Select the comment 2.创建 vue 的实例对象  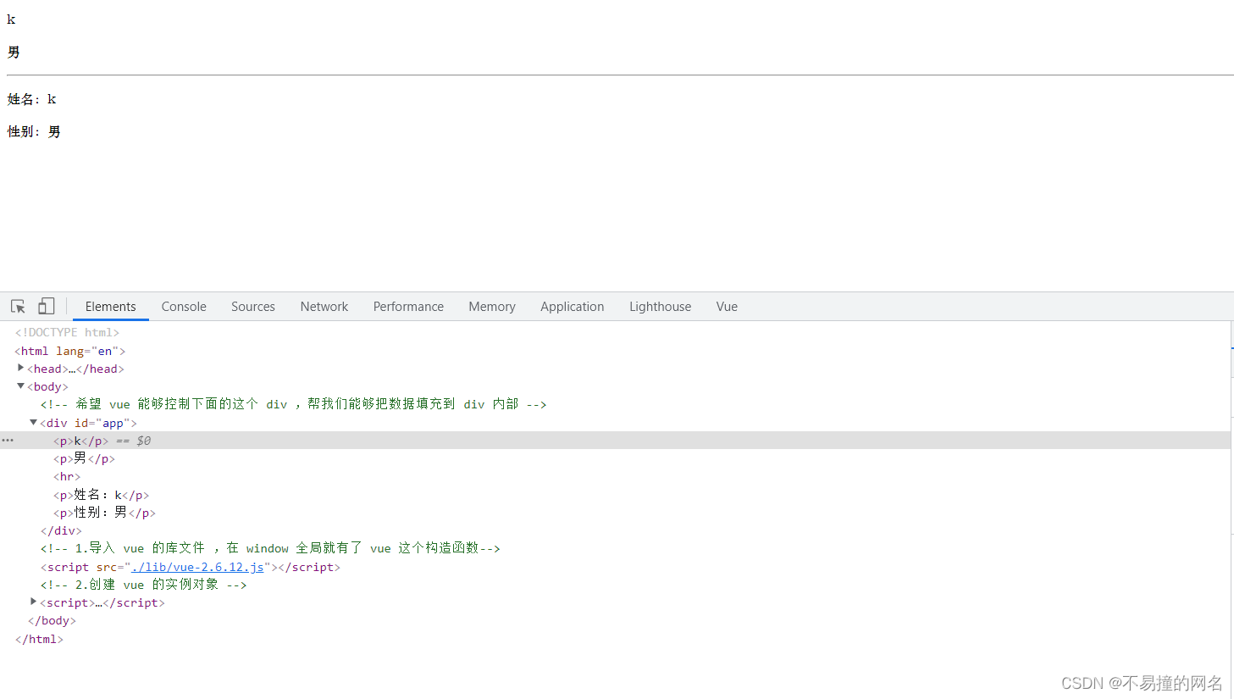(143, 585)
